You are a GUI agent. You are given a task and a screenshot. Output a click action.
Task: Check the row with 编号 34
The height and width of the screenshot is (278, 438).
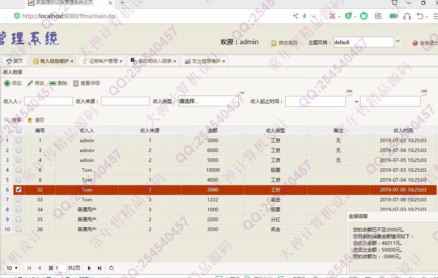(19, 209)
